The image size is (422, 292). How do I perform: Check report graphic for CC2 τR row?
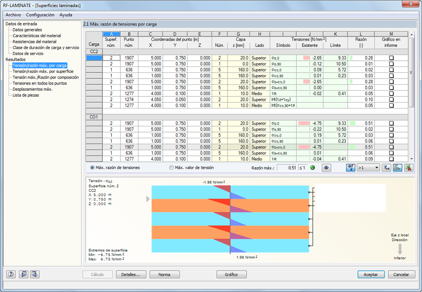[x=391, y=94]
